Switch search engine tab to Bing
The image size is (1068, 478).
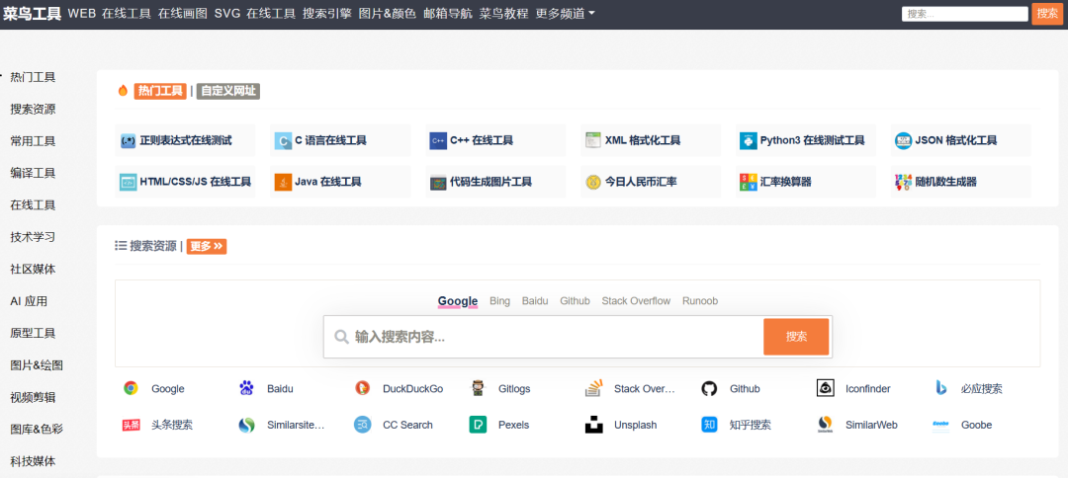(500, 300)
